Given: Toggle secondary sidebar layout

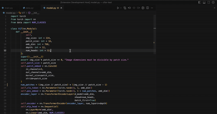Looking at the screenshot, I should click(x=209, y=2).
